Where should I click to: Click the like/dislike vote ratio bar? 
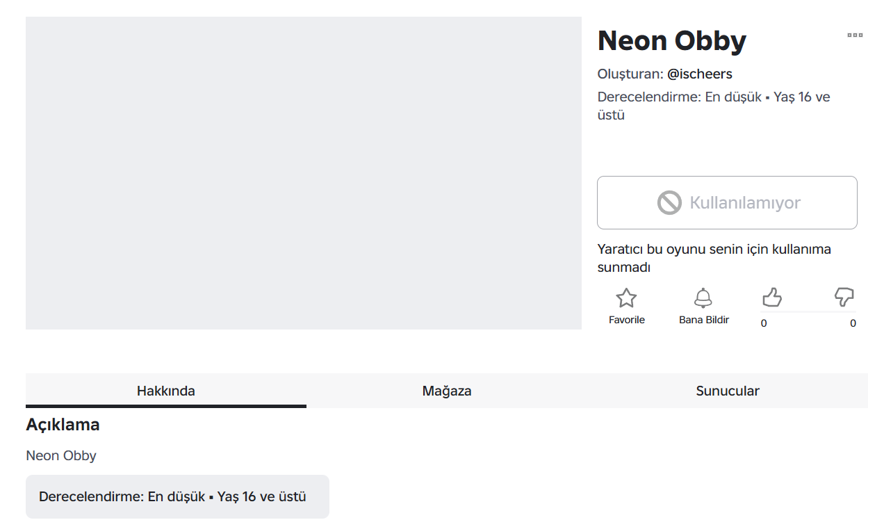[808, 312]
